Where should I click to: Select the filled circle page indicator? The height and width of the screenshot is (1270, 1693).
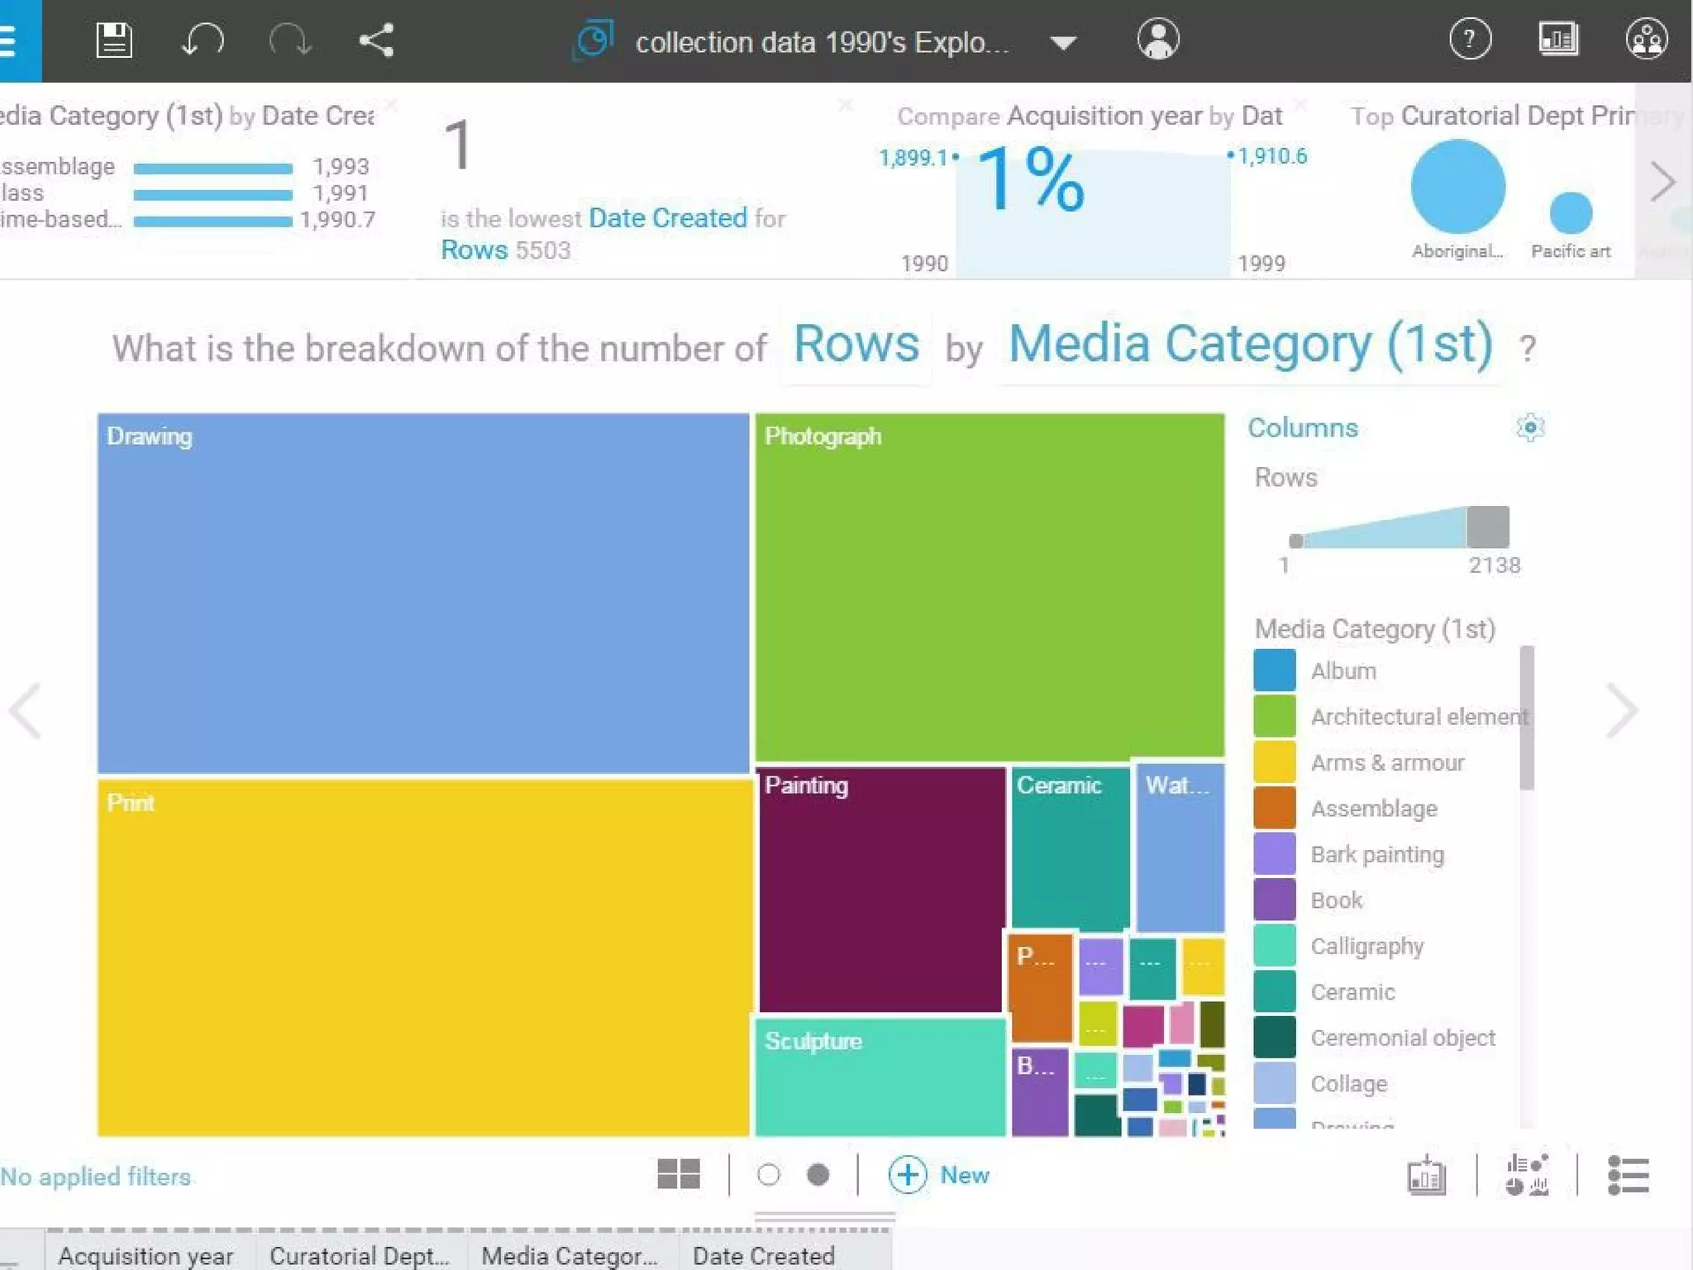point(818,1175)
